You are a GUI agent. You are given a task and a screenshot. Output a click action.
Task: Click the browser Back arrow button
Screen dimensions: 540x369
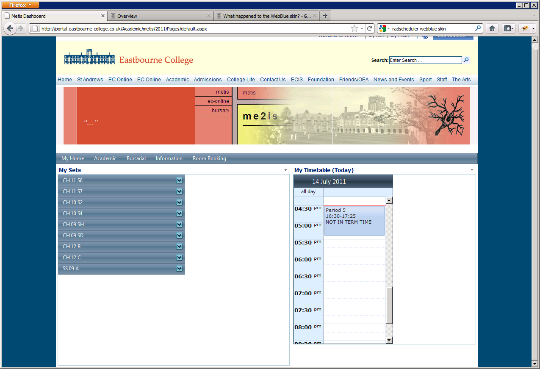coord(10,28)
